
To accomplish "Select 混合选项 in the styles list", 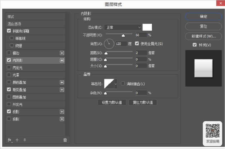I will coord(35,24).
